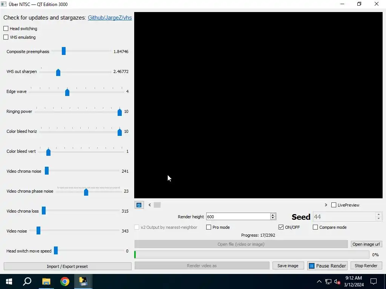
Task: Click the Color bleed horiz slider handle
Action: click(119, 132)
